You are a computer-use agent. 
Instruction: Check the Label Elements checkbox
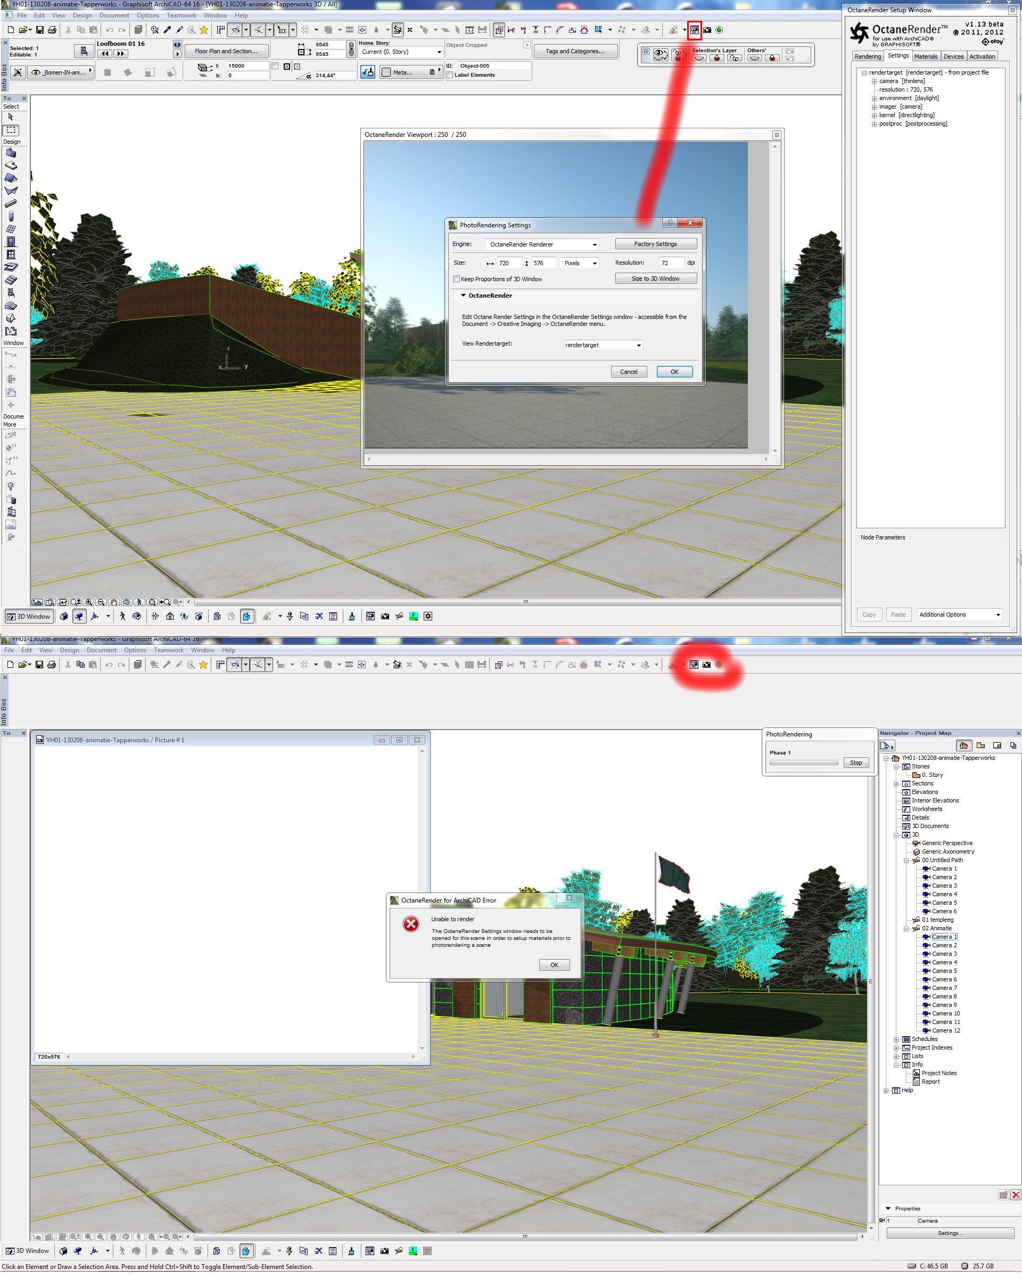click(450, 75)
